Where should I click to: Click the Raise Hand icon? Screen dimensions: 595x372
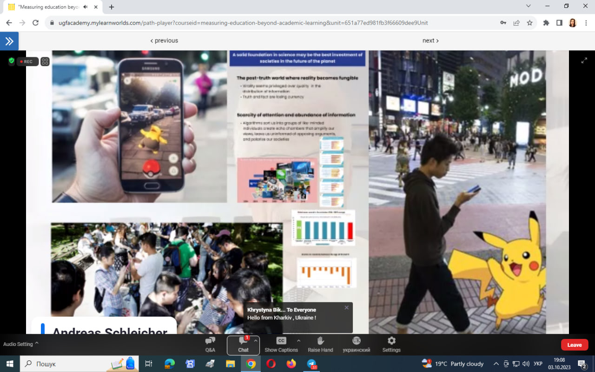(x=320, y=345)
